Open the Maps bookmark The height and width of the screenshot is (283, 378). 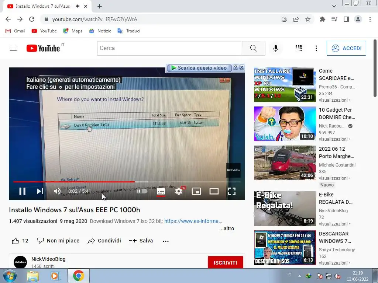click(73, 31)
